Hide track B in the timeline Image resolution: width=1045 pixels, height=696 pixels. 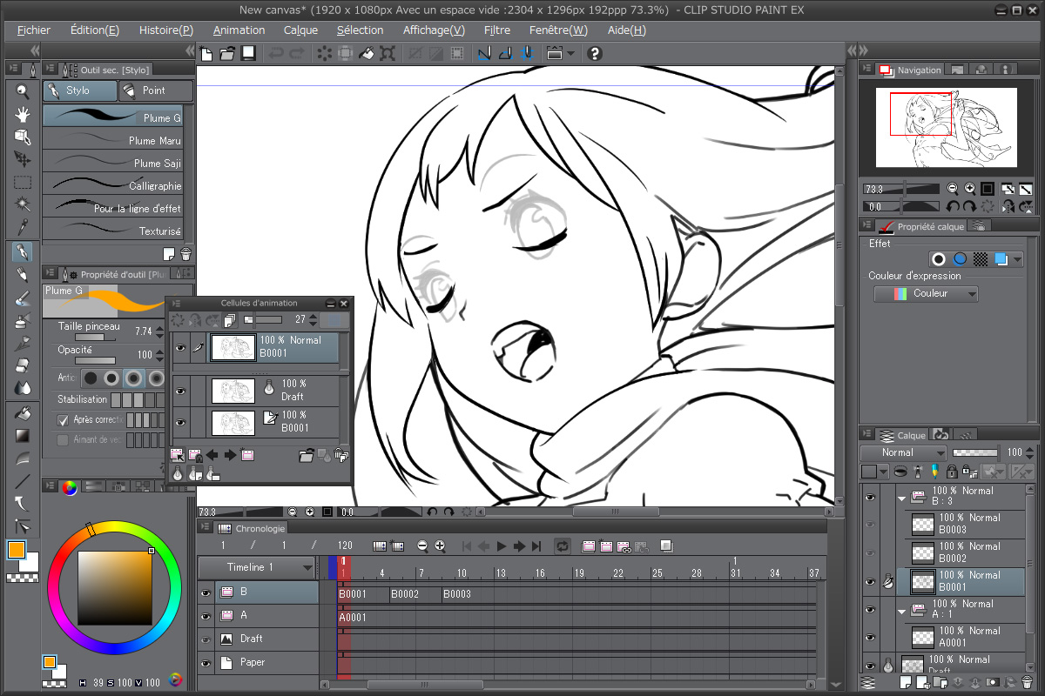(206, 592)
